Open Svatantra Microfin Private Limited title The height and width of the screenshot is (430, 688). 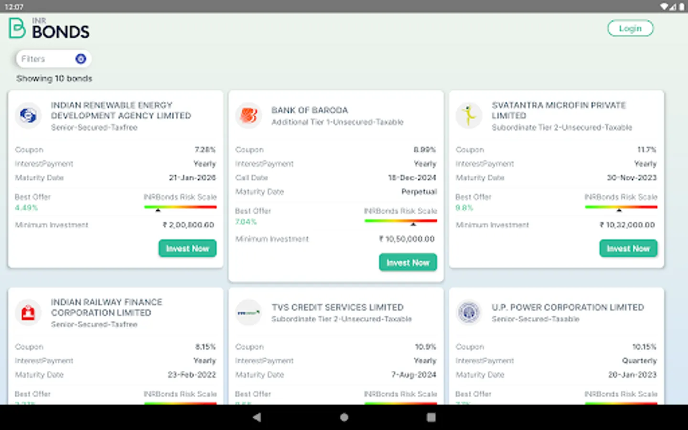[559, 110]
